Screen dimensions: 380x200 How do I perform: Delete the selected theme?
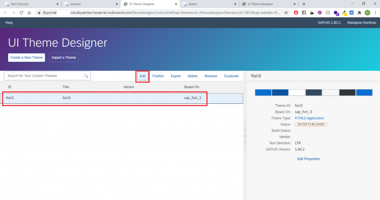tap(193, 76)
